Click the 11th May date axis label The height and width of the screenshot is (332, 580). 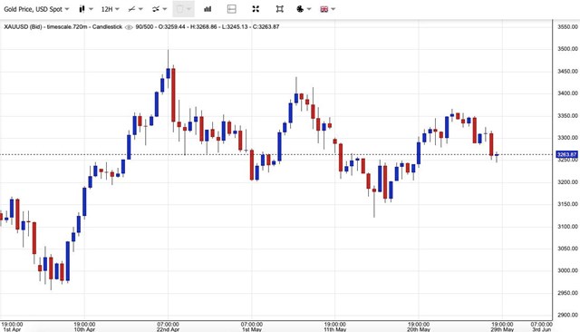[335, 329]
